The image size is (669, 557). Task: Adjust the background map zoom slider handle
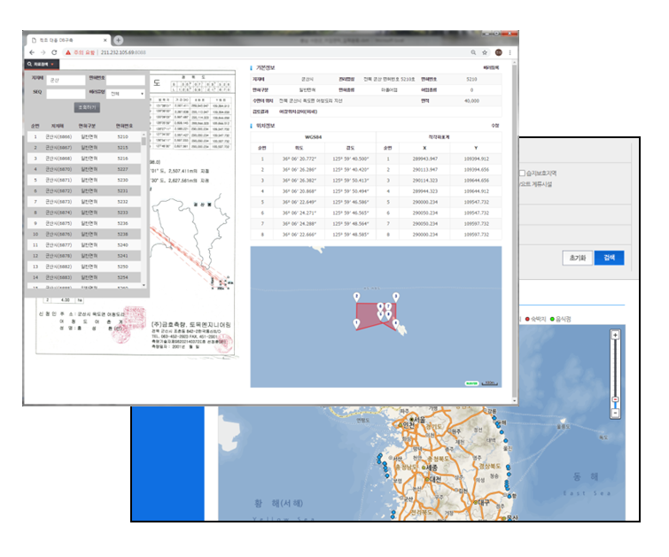point(615,399)
